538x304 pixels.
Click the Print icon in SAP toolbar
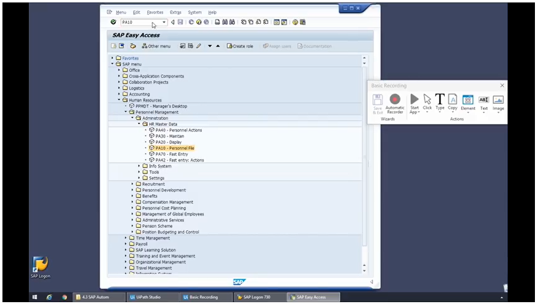[x=217, y=22]
